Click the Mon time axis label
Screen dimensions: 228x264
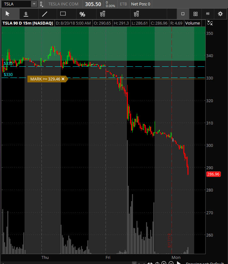point(176,257)
